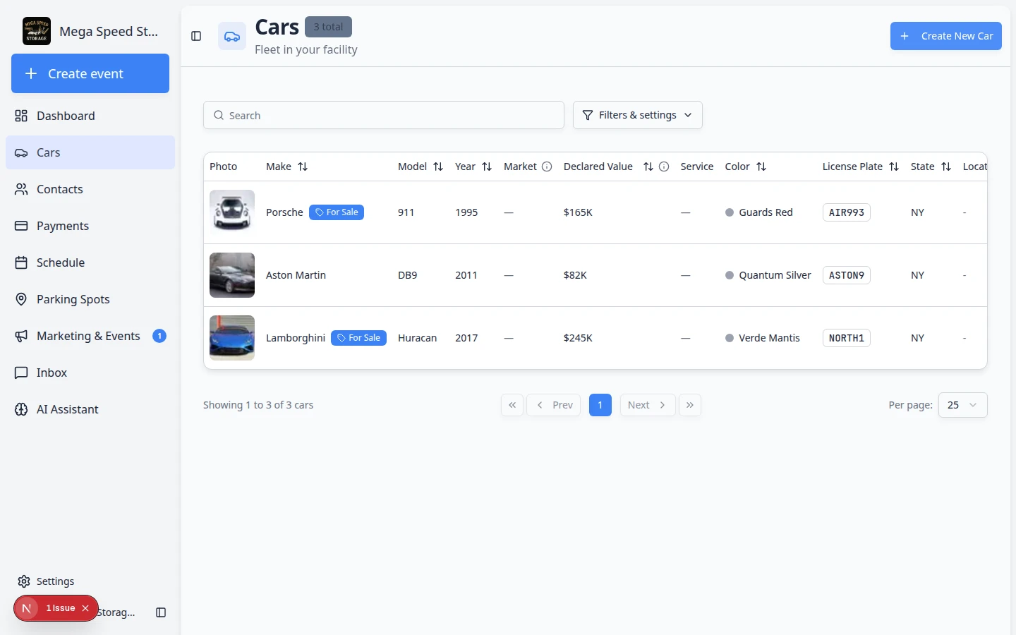Launch the AI Assistant

click(90, 409)
